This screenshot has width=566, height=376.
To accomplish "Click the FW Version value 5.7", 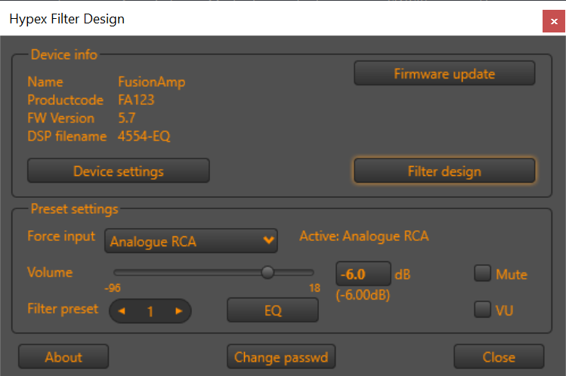I will pyautogui.click(x=127, y=118).
